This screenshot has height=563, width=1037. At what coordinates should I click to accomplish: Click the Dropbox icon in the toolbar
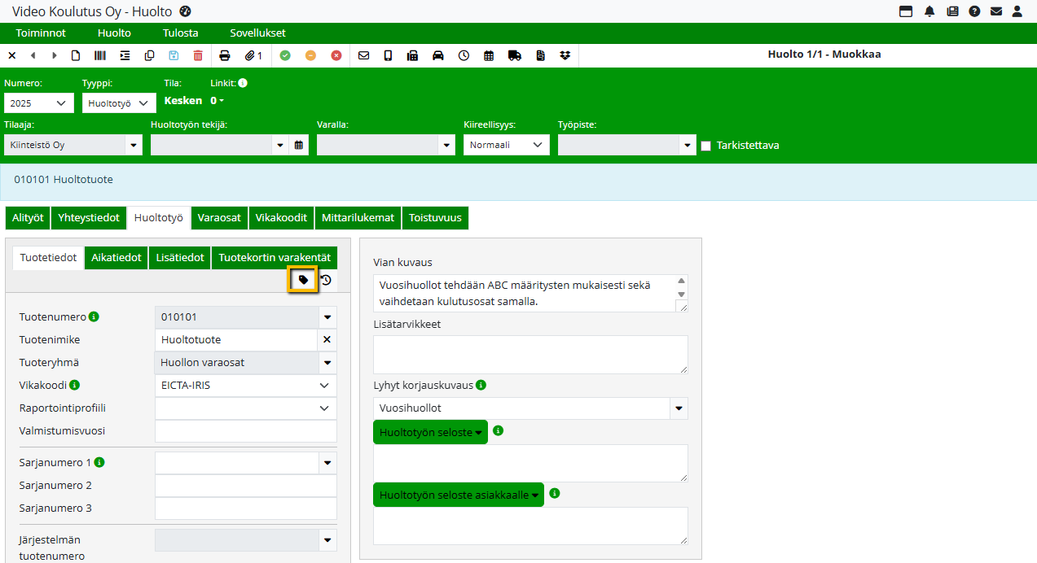tap(565, 55)
